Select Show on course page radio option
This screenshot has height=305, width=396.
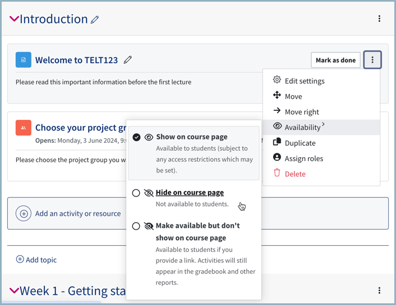136,137
